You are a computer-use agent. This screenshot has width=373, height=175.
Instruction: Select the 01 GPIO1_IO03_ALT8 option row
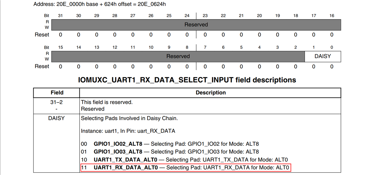click(170, 152)
